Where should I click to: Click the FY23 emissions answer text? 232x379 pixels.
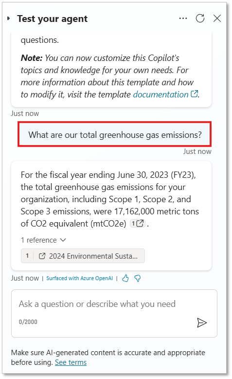(110, 199)
